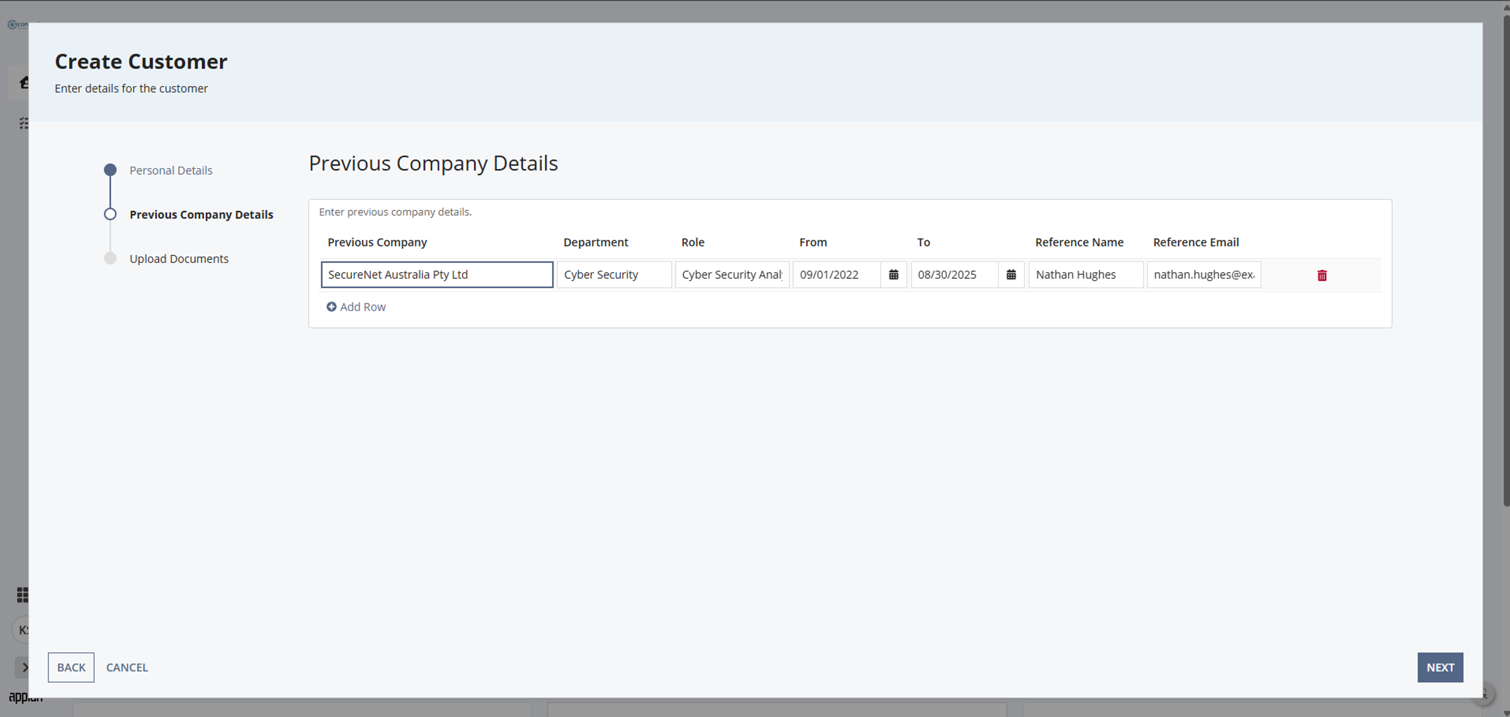Open the Upload Documents step

[x=179, y=259]
